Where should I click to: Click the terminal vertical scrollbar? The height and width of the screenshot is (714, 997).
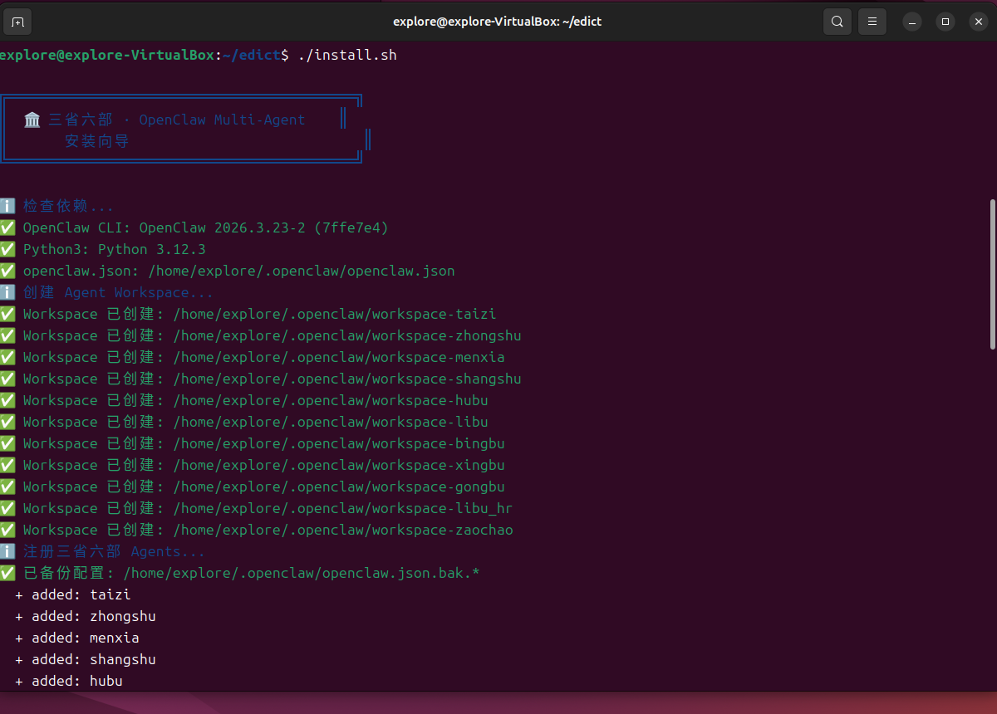pyautogui.click(x=993, y=274)
